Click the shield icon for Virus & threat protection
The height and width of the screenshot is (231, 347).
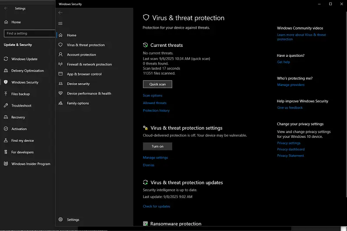60,45
